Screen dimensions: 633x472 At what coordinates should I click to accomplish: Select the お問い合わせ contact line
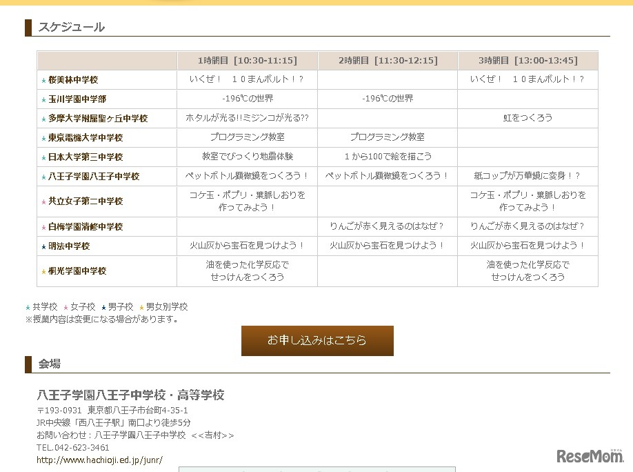coord(135,435)
